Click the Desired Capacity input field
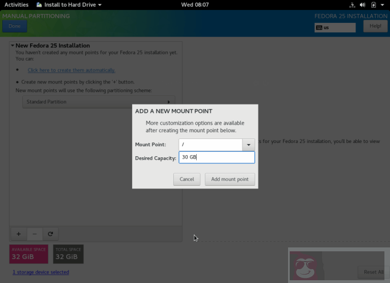 [217, 157]
